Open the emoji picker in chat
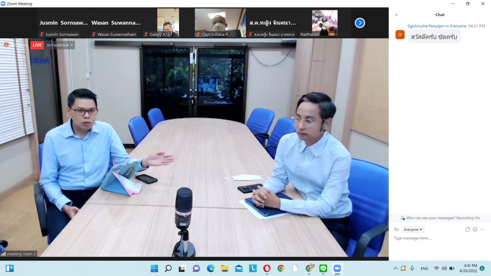This screenshot has width=491, height=276. tap(475, 229)
